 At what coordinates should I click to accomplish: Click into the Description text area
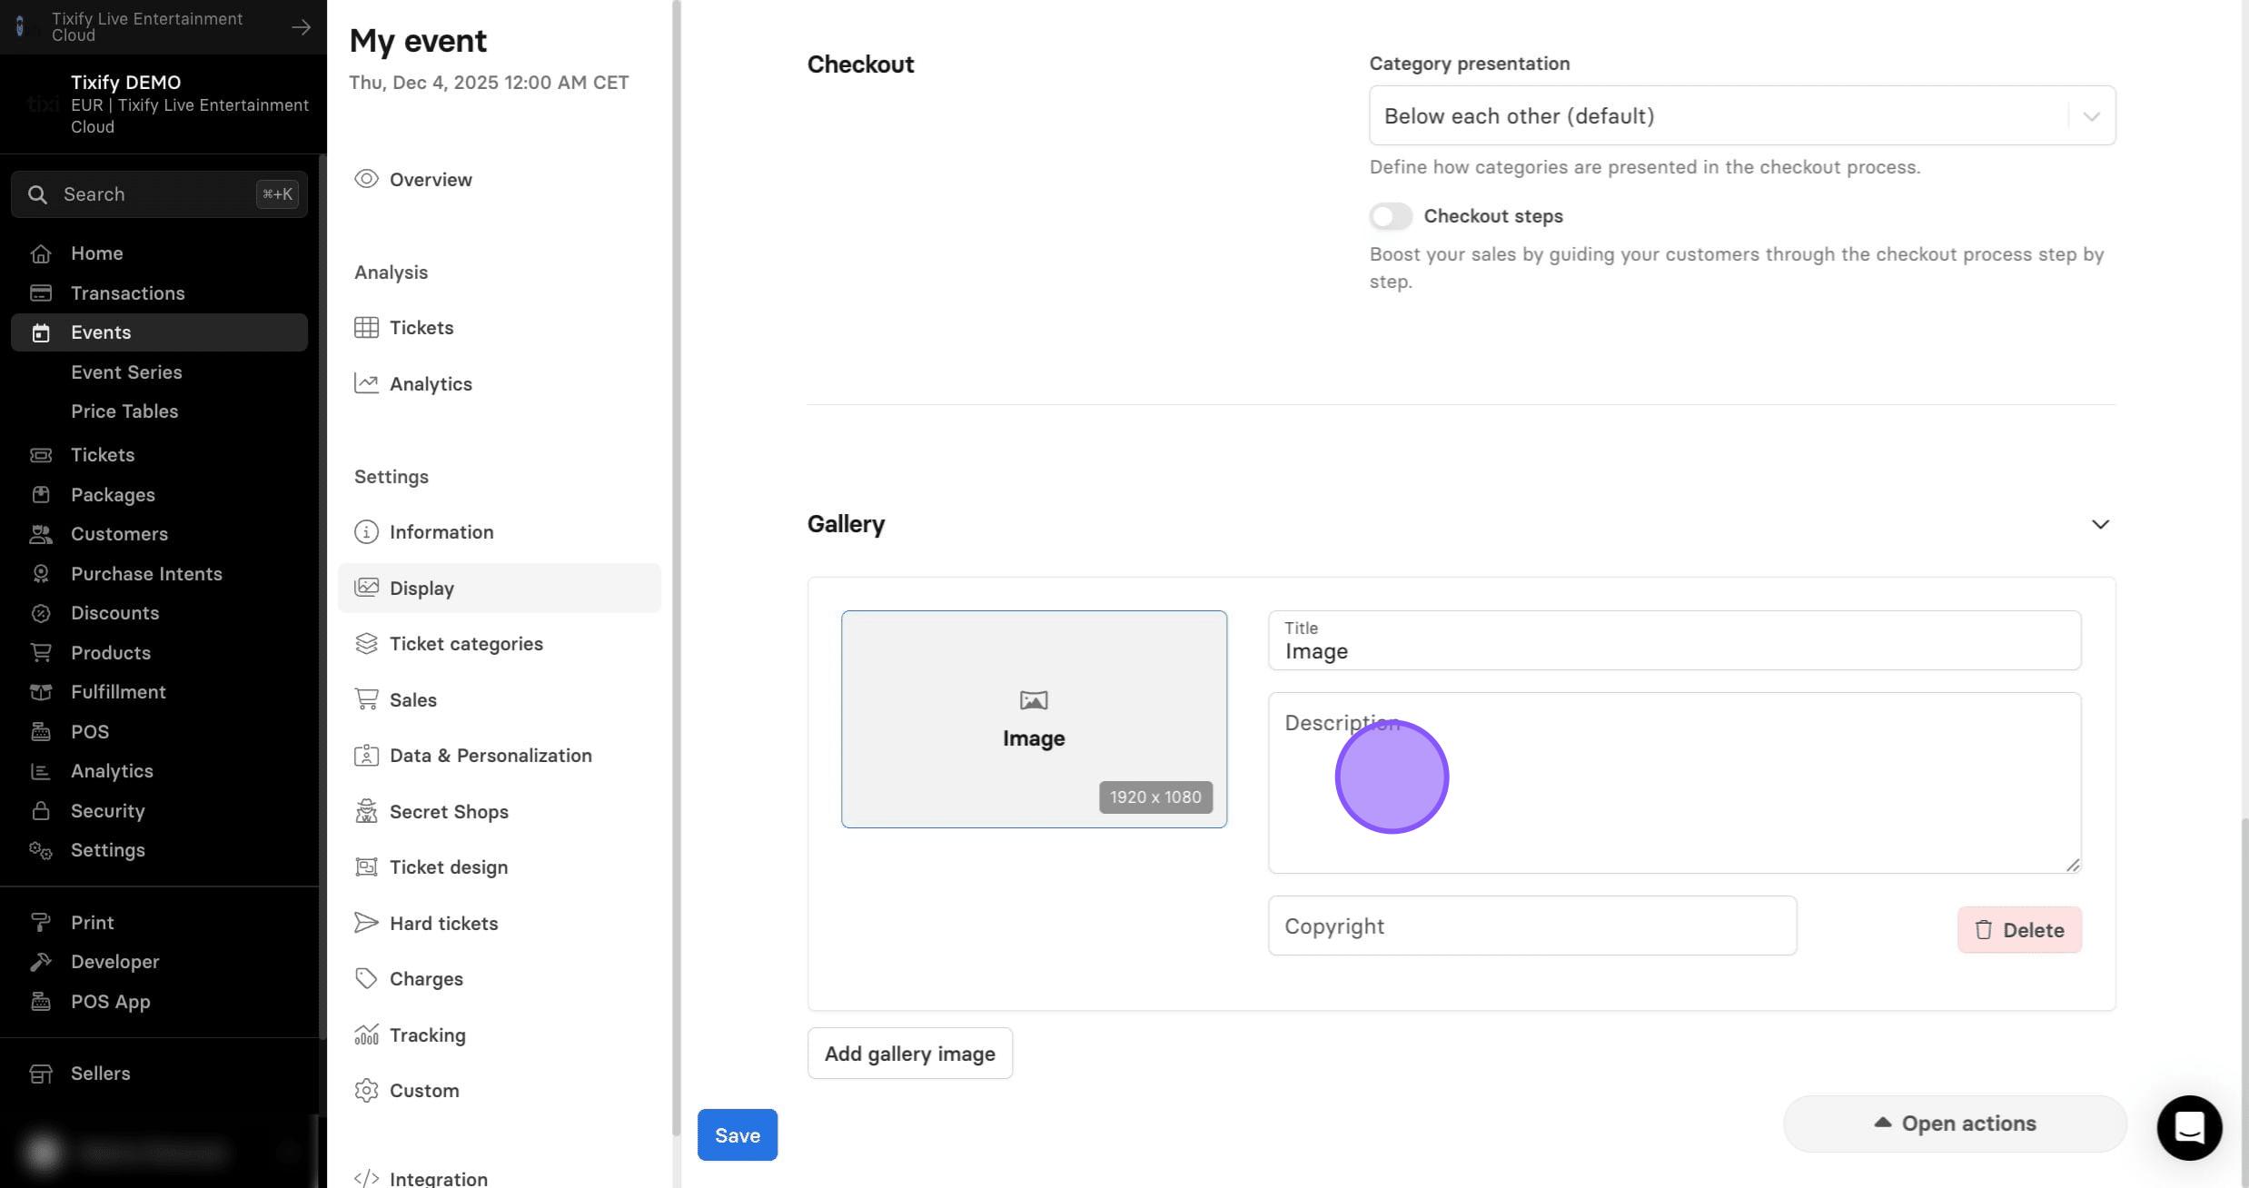tap(1674, 783)
